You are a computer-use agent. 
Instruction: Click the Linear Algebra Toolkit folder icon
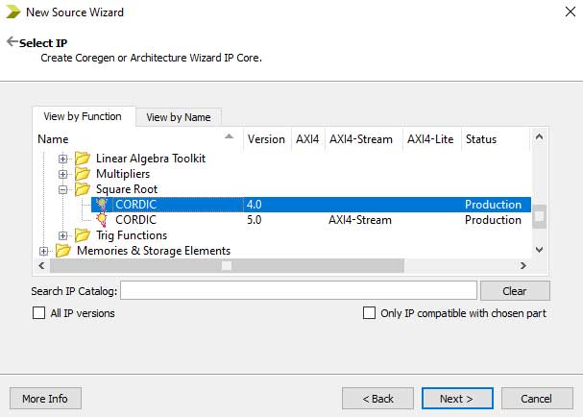[83, 159]
